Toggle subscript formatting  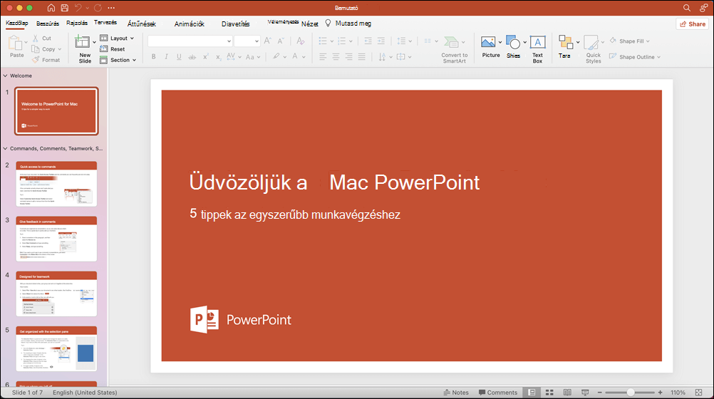tap(219, 57)
